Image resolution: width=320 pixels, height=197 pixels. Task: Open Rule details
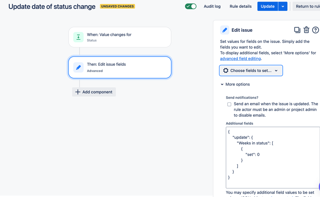240,6
